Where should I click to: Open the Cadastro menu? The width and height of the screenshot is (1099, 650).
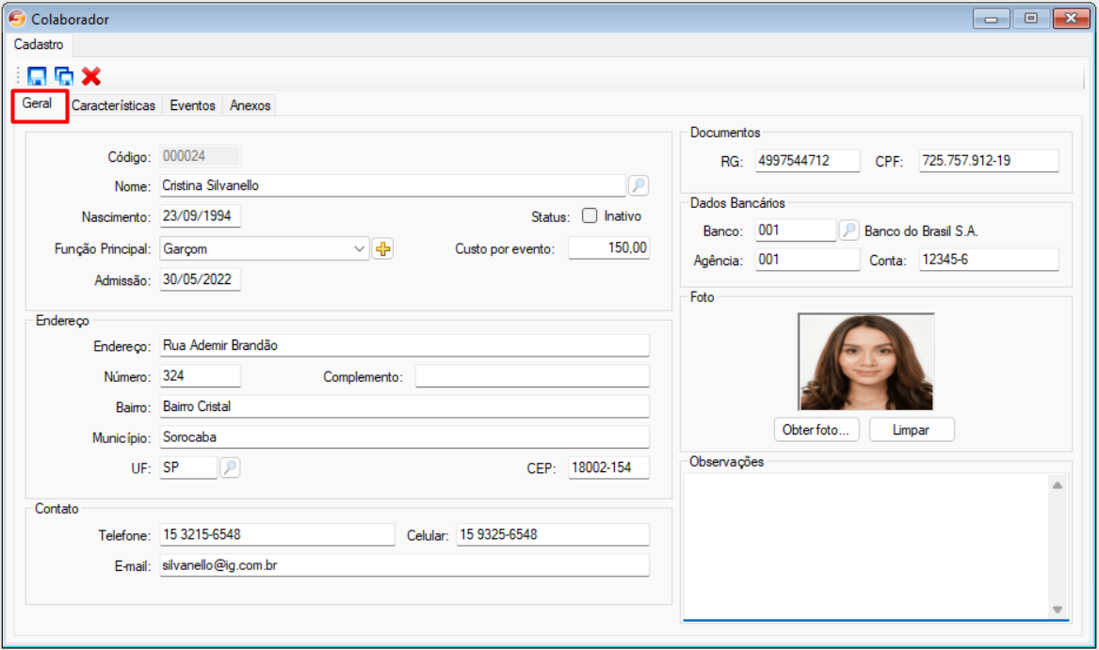[x=39, y=44]
